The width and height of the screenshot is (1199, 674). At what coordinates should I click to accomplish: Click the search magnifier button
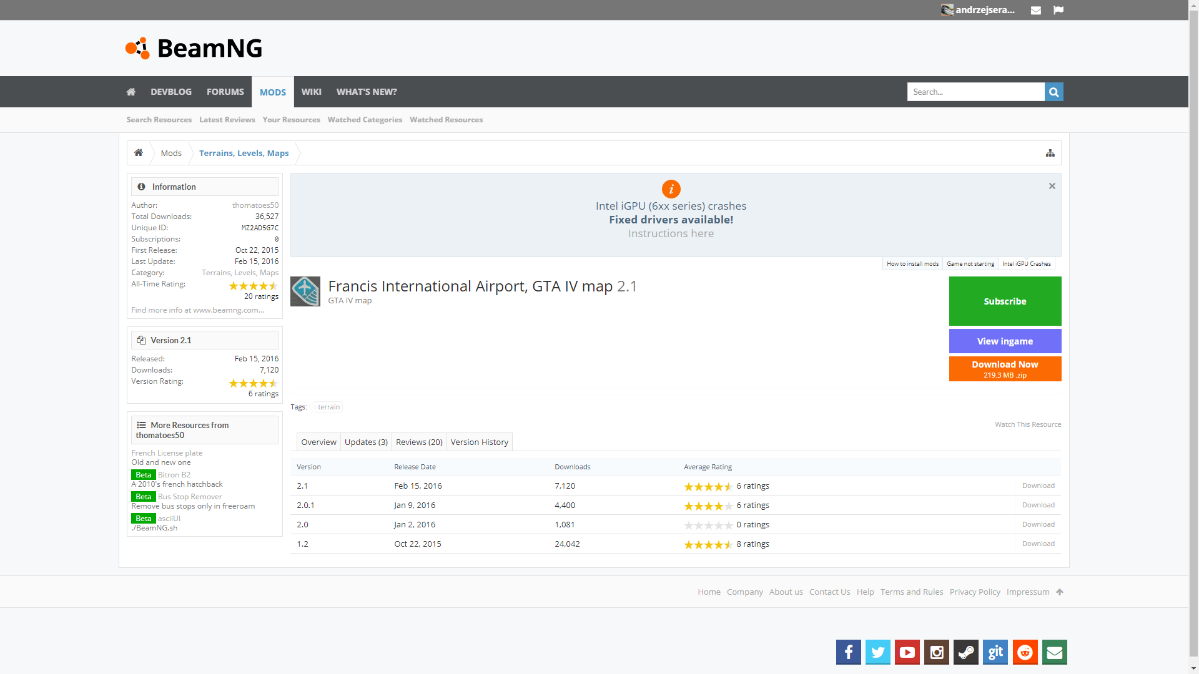(1053, 92)
